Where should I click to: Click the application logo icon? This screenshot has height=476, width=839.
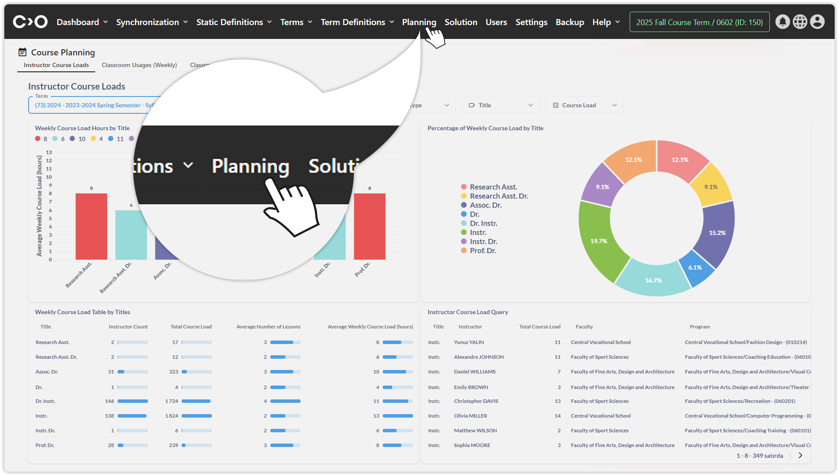(x=30, y=22)
